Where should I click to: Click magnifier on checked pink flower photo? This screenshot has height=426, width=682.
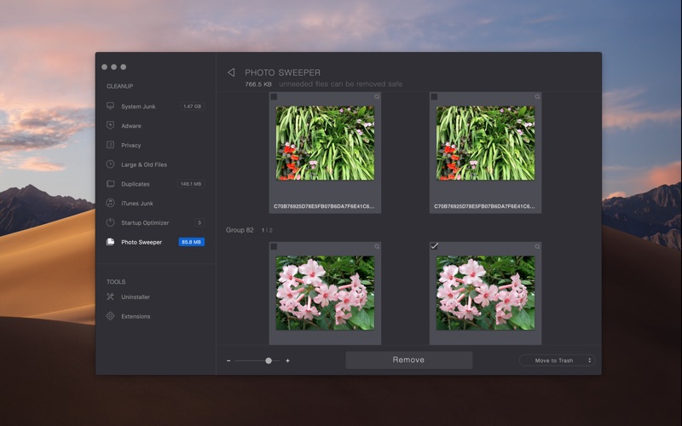pyautogui.click(x=537, y=246)
